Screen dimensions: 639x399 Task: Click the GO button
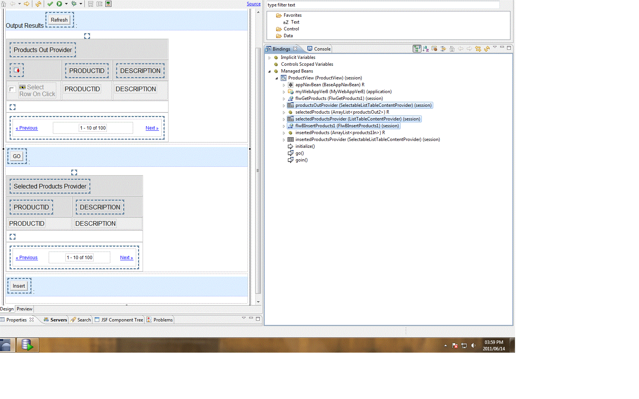click(17, 156)
